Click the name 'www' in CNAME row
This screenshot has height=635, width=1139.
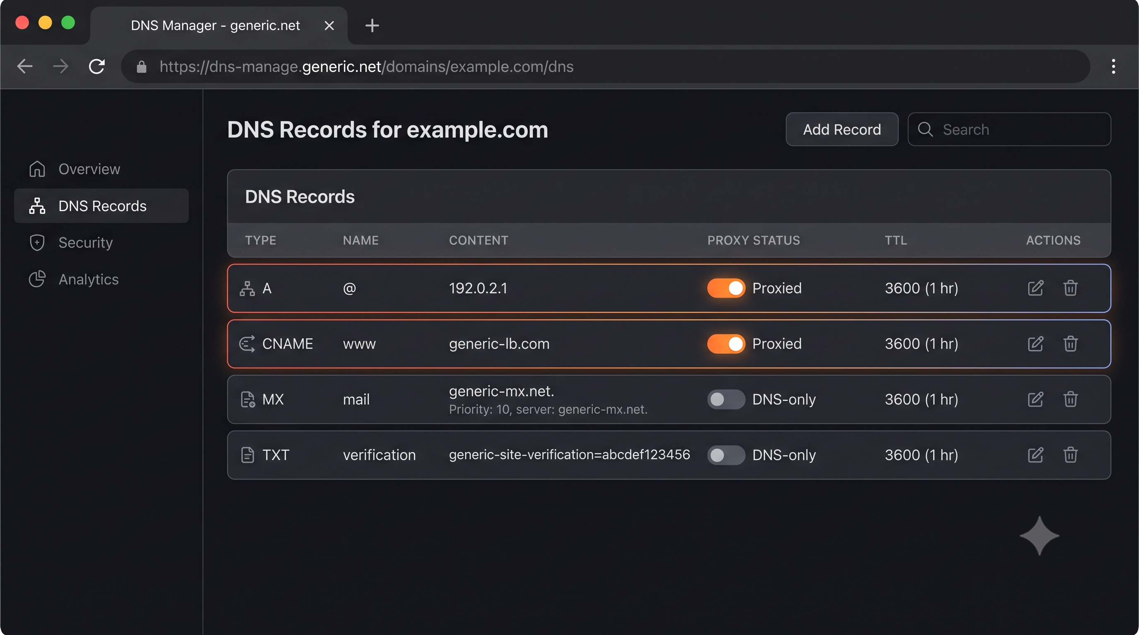coord(360,344)
